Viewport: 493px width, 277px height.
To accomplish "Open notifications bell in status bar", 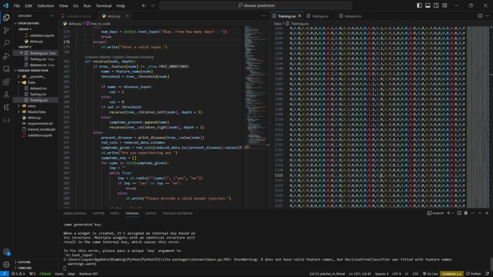I will click(x=487, y=274).
